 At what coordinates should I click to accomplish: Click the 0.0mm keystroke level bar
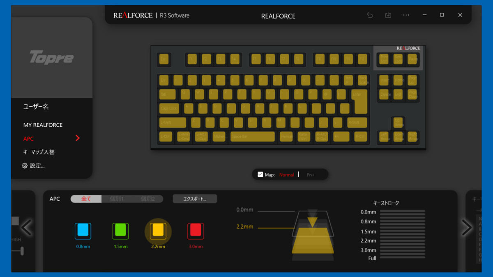[x=403, y=212]
